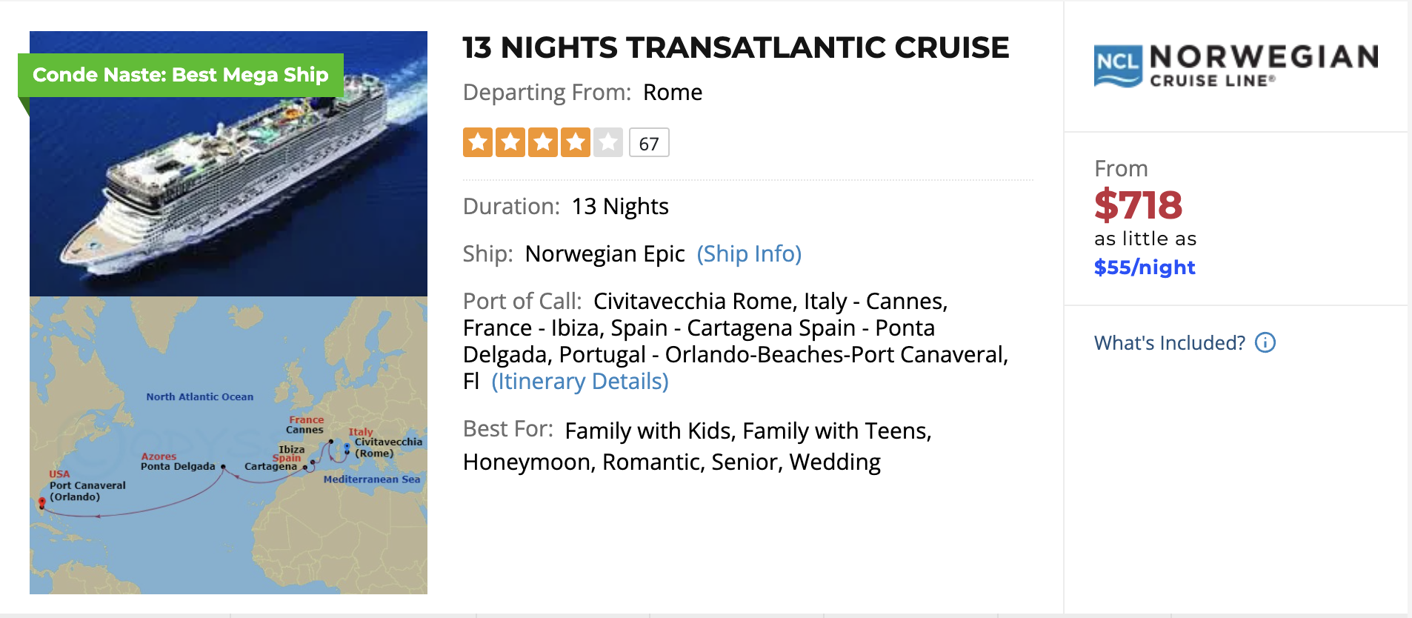This screenshot has height=618, width=1412.
Task: Click the info icon beside What's Included
Action: [1265, 342]
